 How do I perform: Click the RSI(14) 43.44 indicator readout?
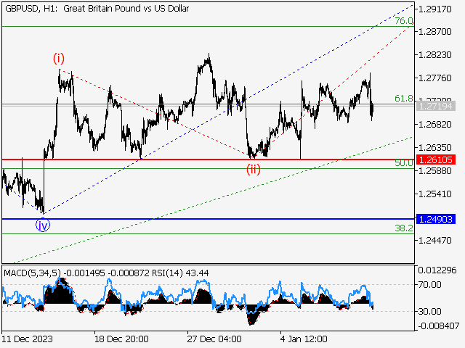click(180, 273)
